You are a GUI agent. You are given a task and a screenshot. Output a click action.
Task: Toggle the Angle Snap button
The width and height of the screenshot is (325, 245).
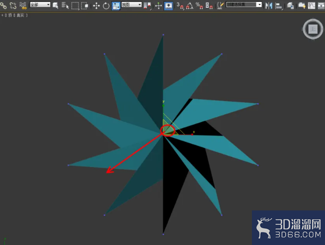coord(190,5)
